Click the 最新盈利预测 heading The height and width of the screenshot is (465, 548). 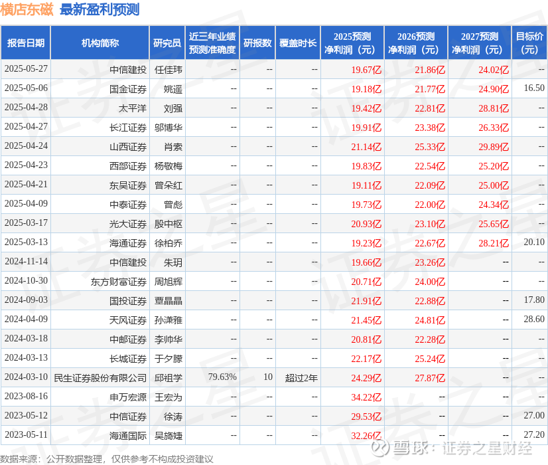tap(100, 9)
